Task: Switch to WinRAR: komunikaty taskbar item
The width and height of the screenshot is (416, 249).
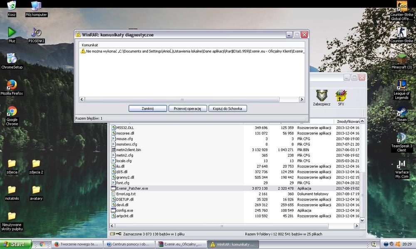Action: (x=233, y=244)
